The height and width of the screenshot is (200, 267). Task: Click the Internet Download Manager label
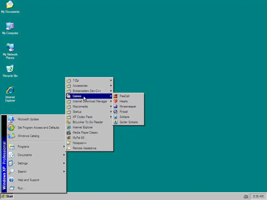click(x=90, y=101)
